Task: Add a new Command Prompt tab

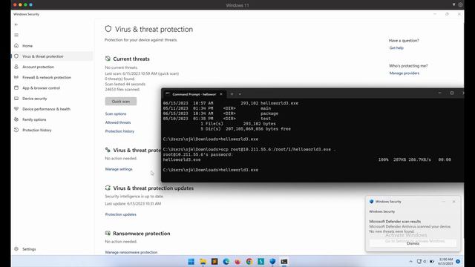Action: 232,94
